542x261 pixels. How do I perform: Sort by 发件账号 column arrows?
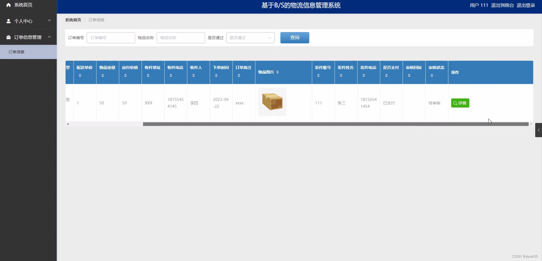coord(318,75)
